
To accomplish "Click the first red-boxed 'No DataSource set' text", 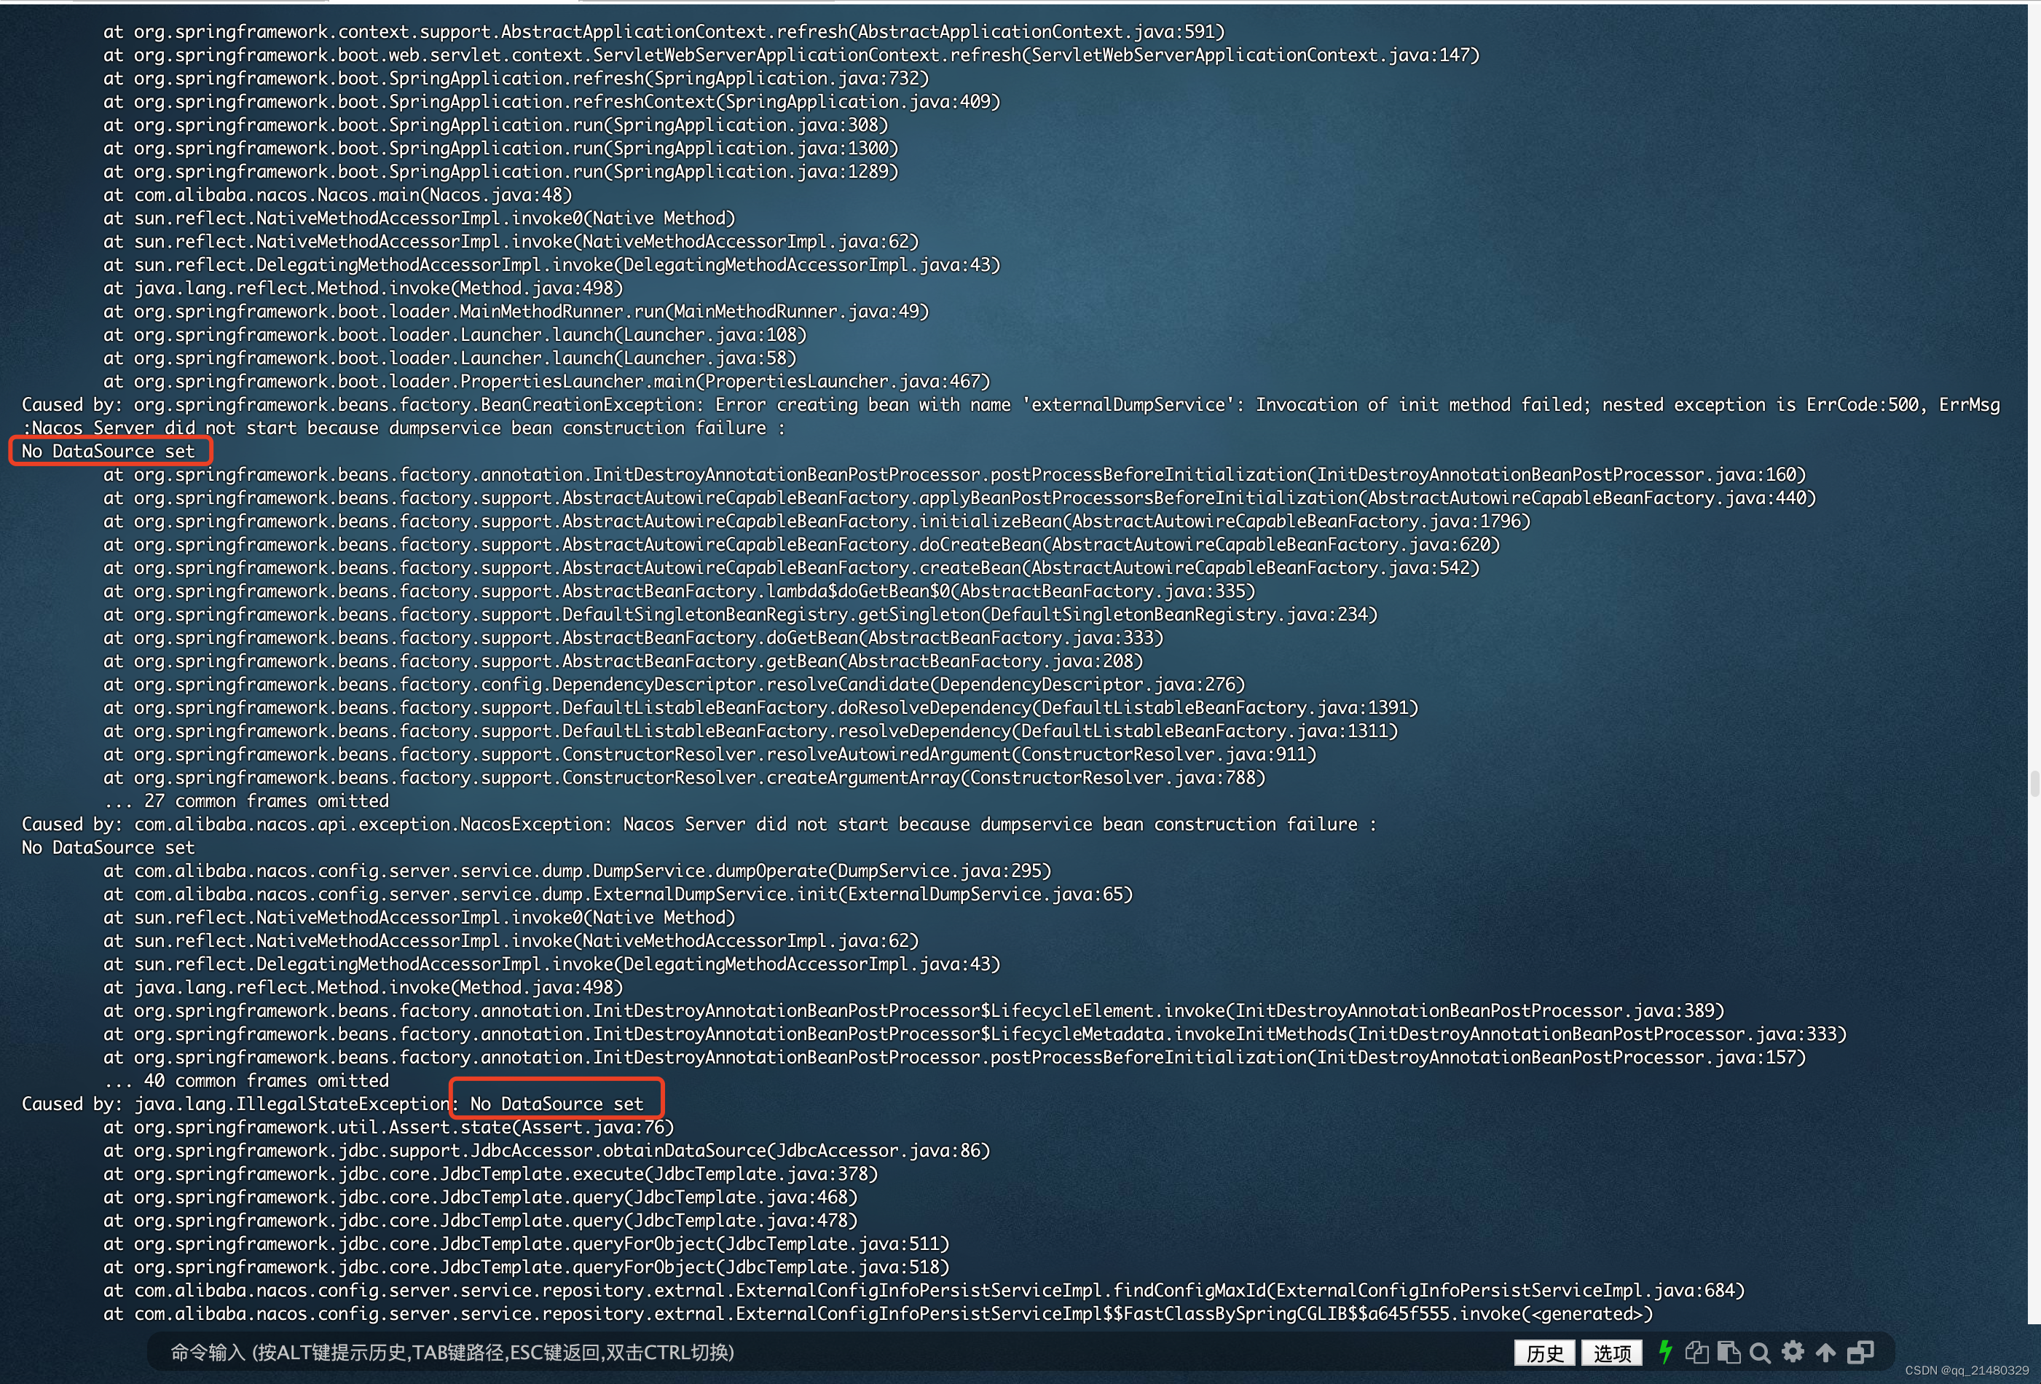I will [108, 452].
